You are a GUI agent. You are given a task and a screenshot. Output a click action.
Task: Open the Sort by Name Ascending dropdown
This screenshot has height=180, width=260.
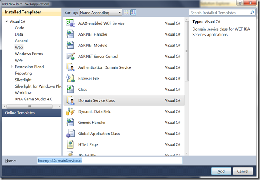101,13
